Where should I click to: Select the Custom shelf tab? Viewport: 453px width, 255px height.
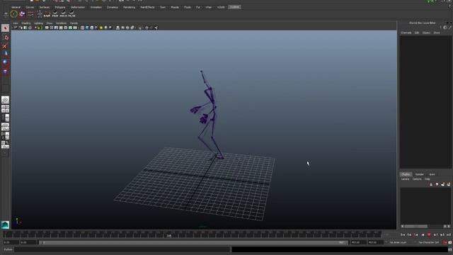tap(234, 7)
